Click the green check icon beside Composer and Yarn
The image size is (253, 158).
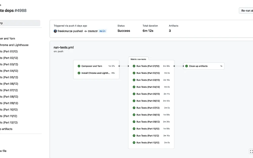pyautogui.click(x=79, y=66)
